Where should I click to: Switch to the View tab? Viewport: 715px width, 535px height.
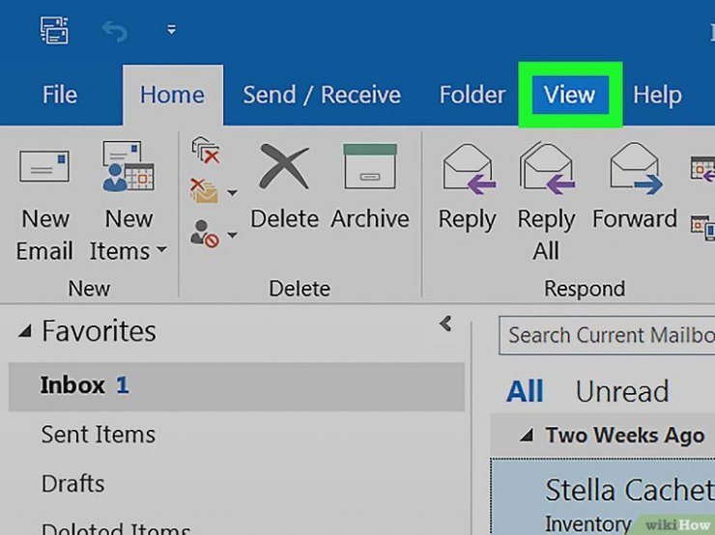pyautogui.click(x=569, y=95)
